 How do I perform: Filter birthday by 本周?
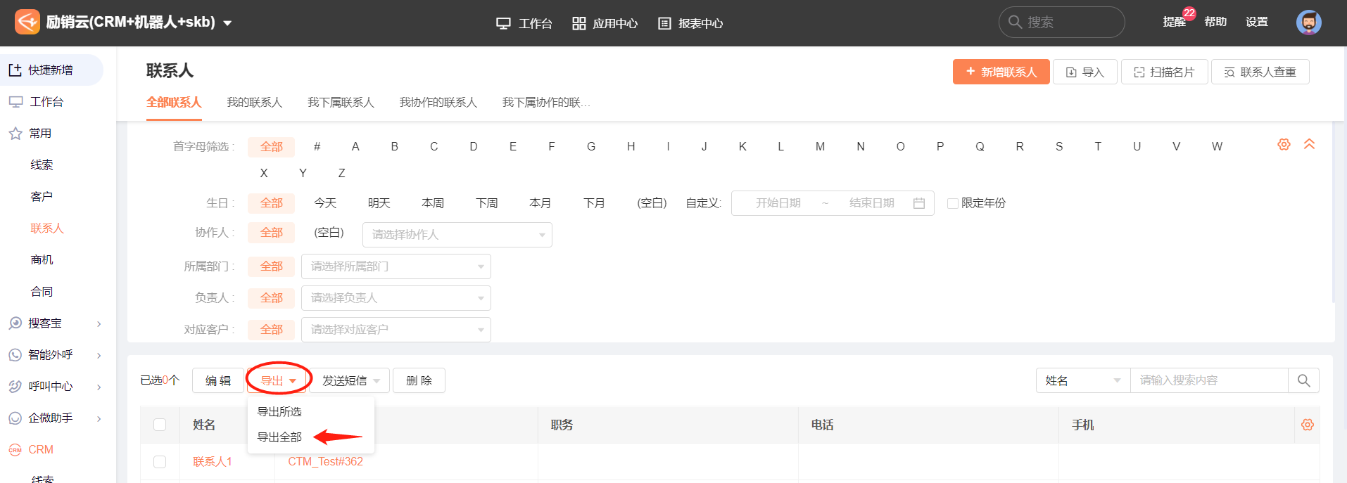(433, 203)
